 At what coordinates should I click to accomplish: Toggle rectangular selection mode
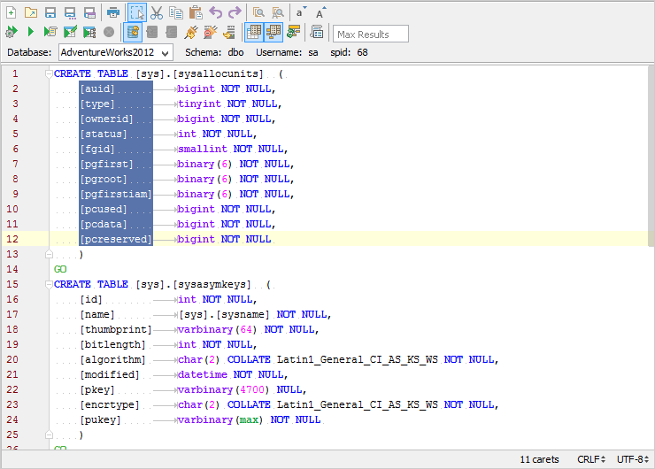[137, 13]
